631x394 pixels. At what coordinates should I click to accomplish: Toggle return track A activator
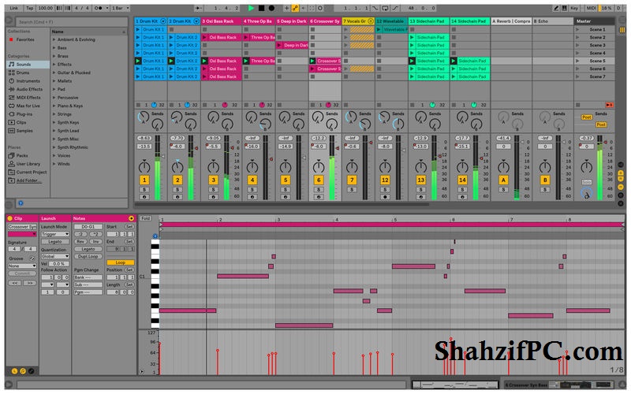click(503, 180)
